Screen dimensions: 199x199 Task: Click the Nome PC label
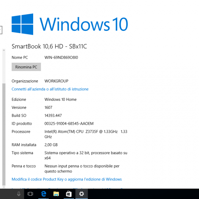pyautogui.click(x=20, y=57)
